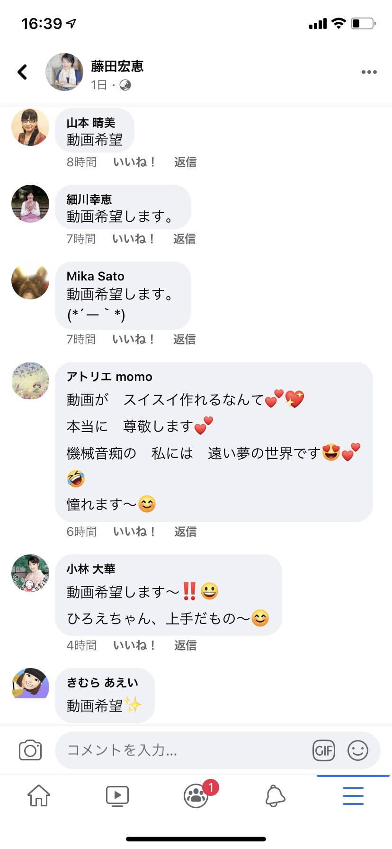Image resolution: width=392 pixels, height=849 pixels.
Task: Tap the back arrow in header
Action: pos(22,72)
